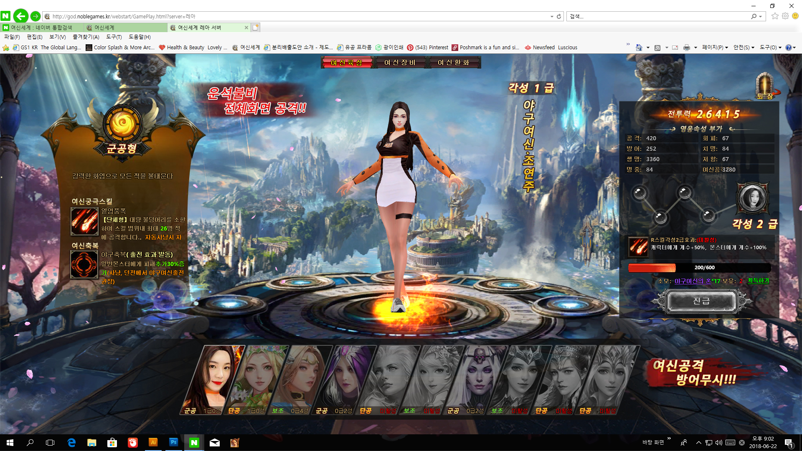Open Photoshop from the taskbar
The width and height of the screenshot is (802, 451).
[x=173, y=443]
